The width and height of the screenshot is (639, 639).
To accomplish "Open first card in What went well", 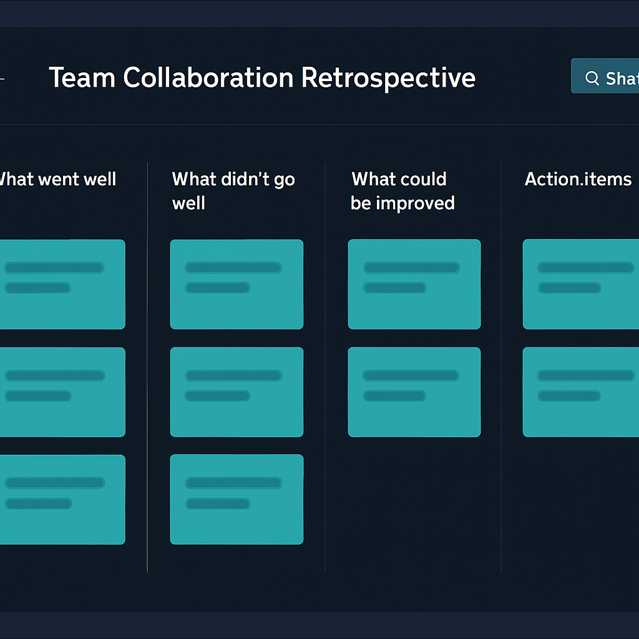I will [62, 285].
